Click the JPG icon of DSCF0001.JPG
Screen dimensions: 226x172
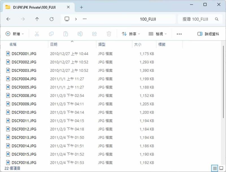coord(8,54)
